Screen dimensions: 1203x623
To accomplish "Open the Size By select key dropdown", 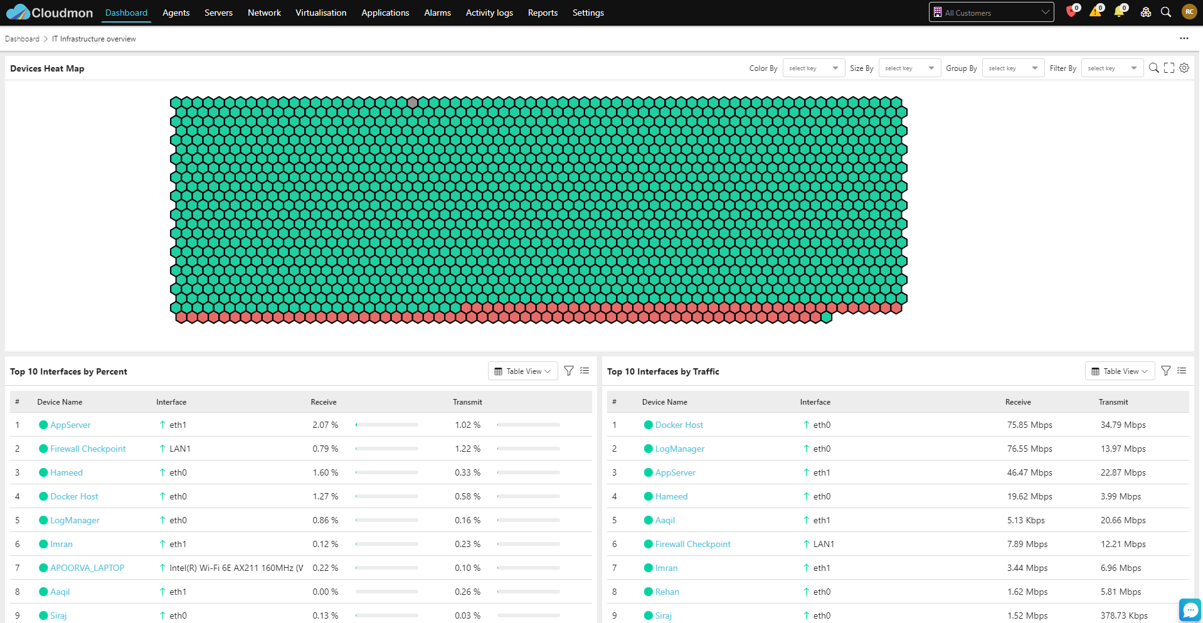I will point(909,68).
